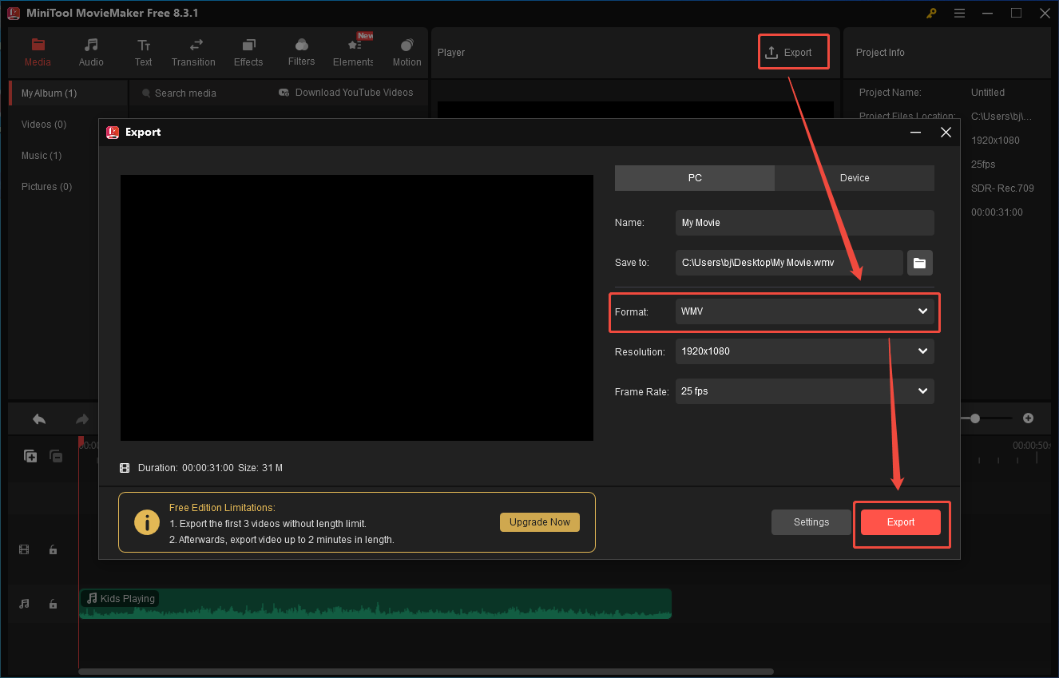Open the hamburger menu
The width and height of the screenshot is (1059, 678).
959,13
